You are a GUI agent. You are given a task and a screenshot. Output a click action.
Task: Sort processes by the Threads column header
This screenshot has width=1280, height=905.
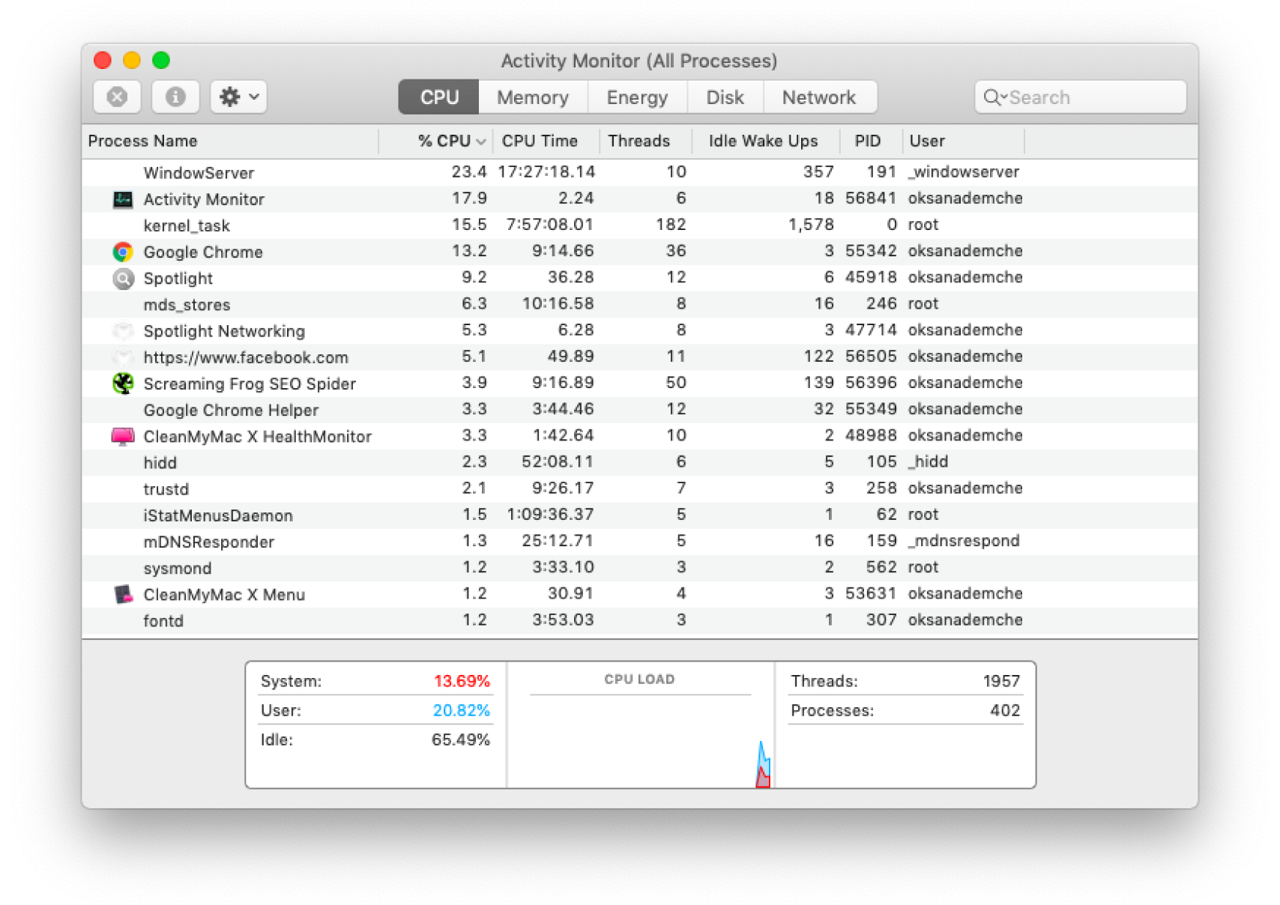pyautogui.click(x=639, y=141)
